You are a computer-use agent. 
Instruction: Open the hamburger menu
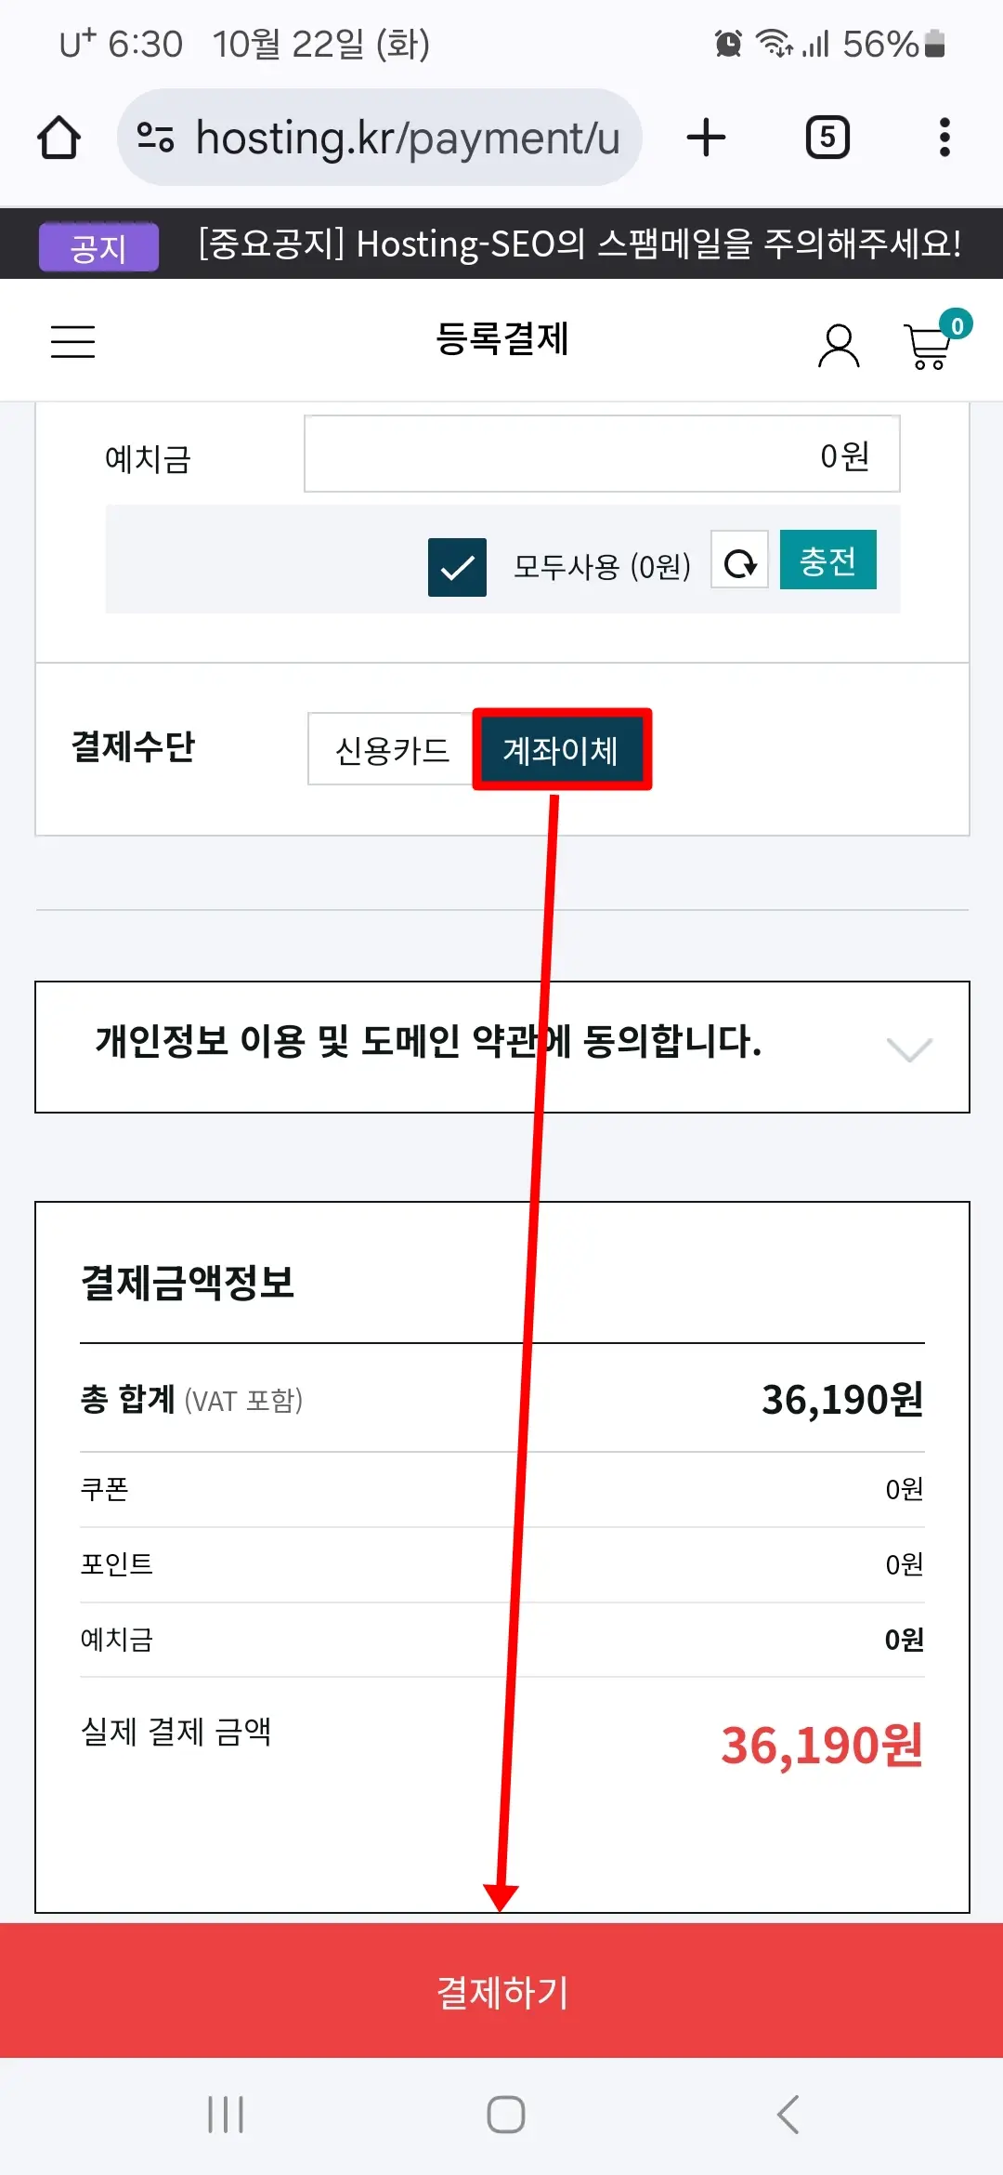click(72, 342)
